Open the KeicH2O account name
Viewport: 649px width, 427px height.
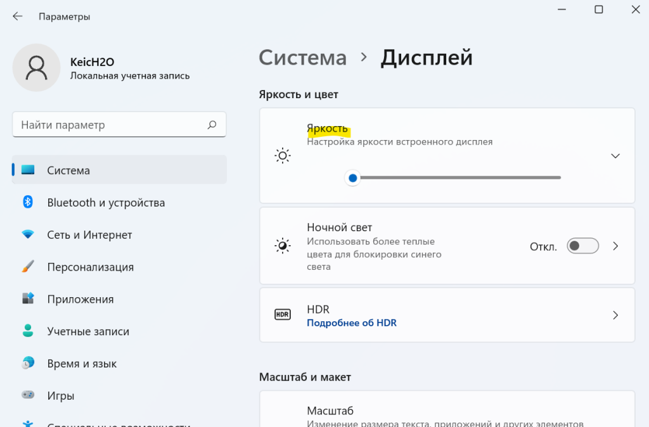(x=93, y=62)
